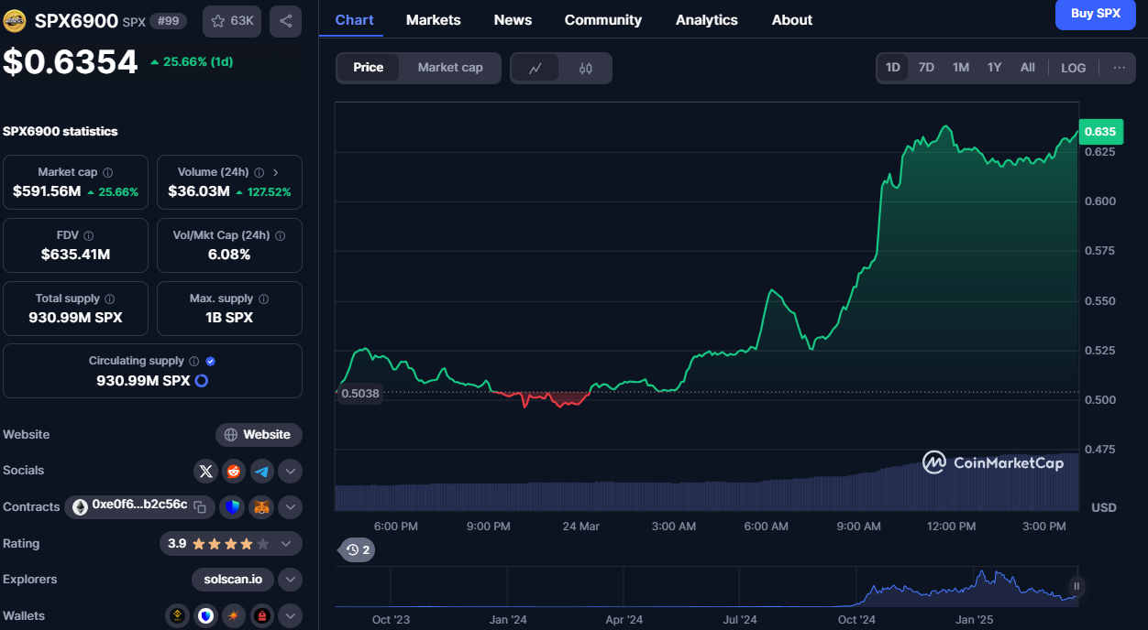The height and width of the screenshot is (630, 1148).
Task: Open the solscan.io explorer link
Action: [232, 580]
